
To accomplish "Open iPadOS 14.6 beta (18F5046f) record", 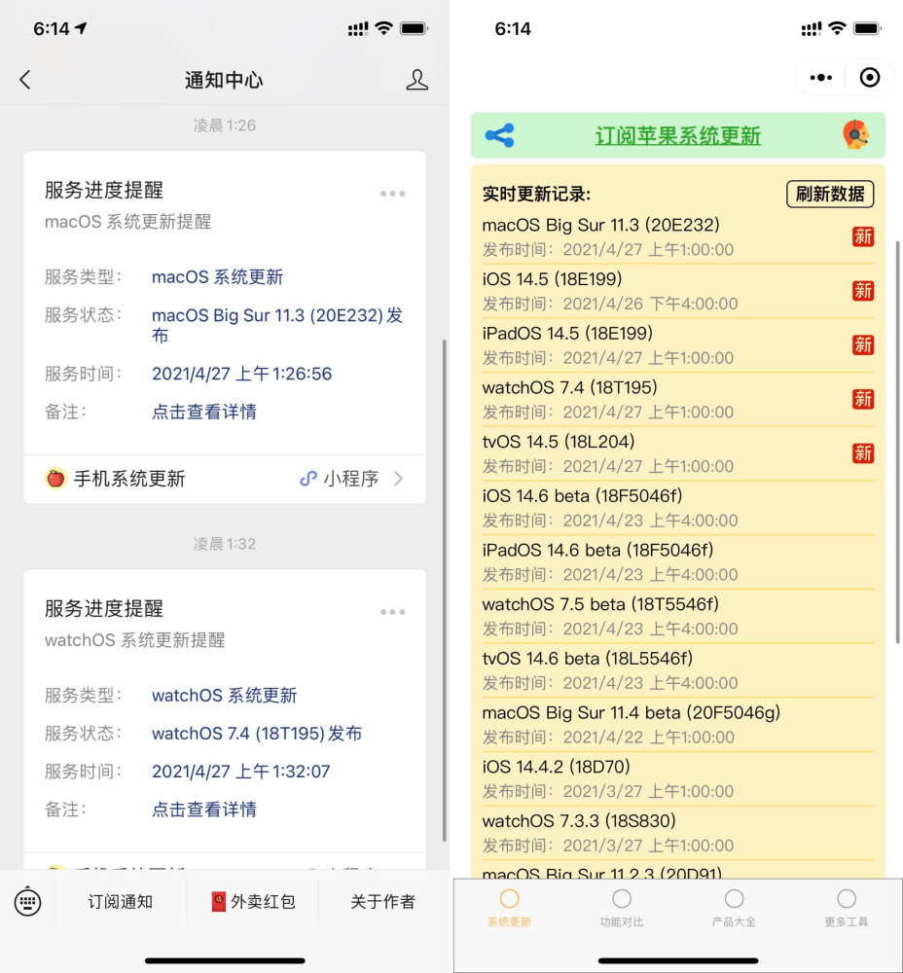I will pyautogui.click(x=677, y=561).
